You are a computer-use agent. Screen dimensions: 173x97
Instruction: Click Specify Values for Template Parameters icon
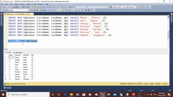(x=92, y=10)
